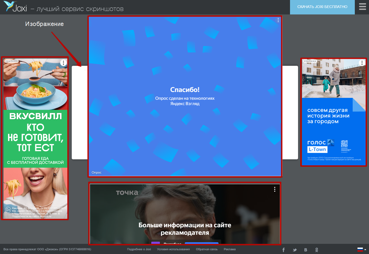Open the Обратная связь footer link
The image size is (369, 254).
pos(207,249)
